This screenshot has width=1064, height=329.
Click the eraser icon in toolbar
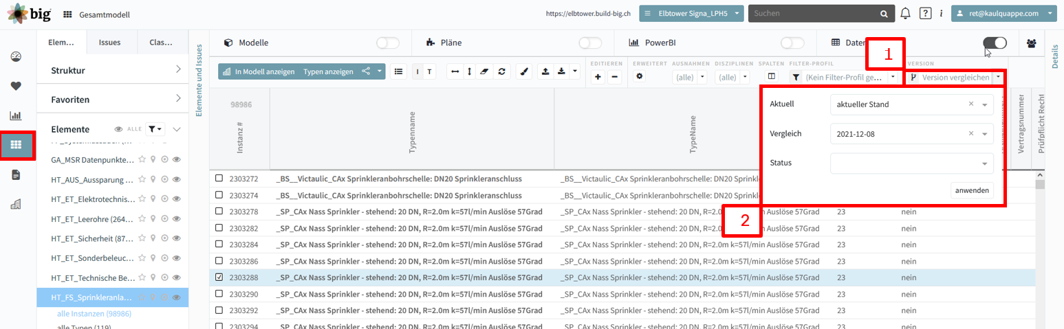click(484, 71)
